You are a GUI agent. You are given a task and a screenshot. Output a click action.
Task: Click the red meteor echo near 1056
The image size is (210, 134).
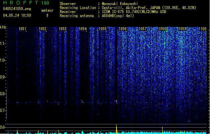(117, 102)
